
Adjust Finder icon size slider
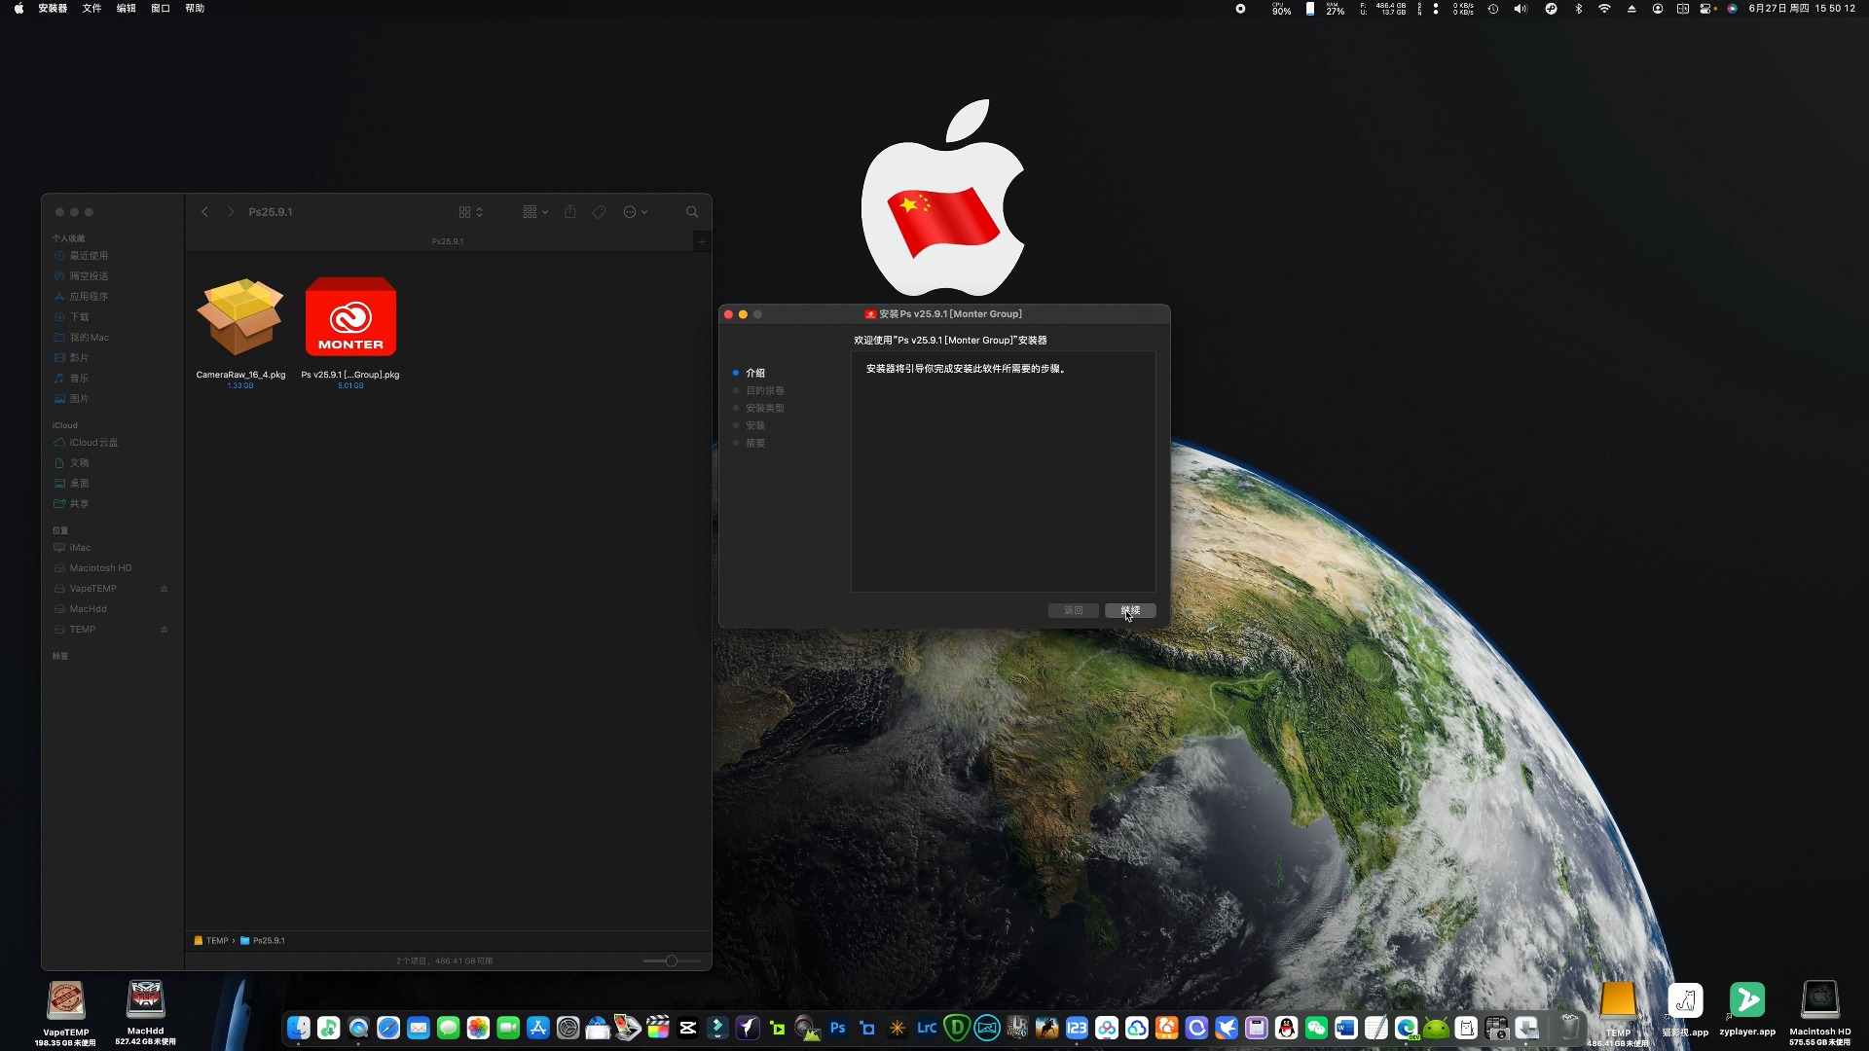(x=671, y=961)
